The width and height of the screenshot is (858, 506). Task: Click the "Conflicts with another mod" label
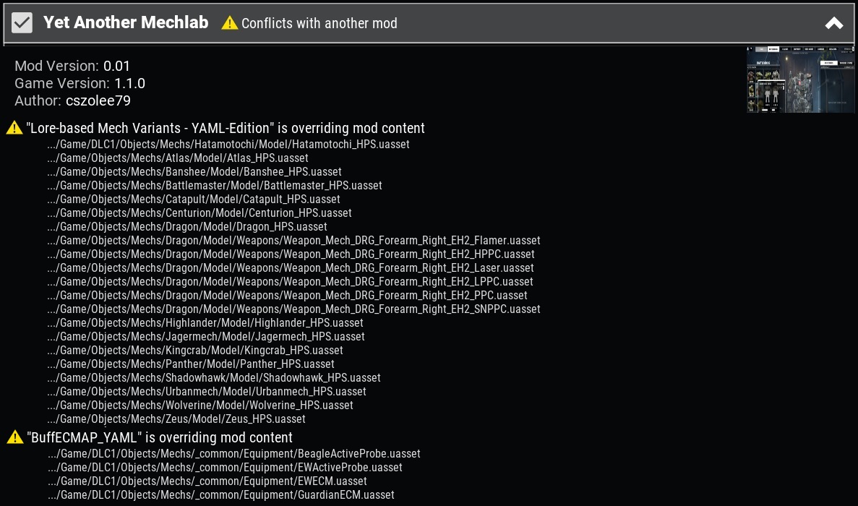click(319, 23)
